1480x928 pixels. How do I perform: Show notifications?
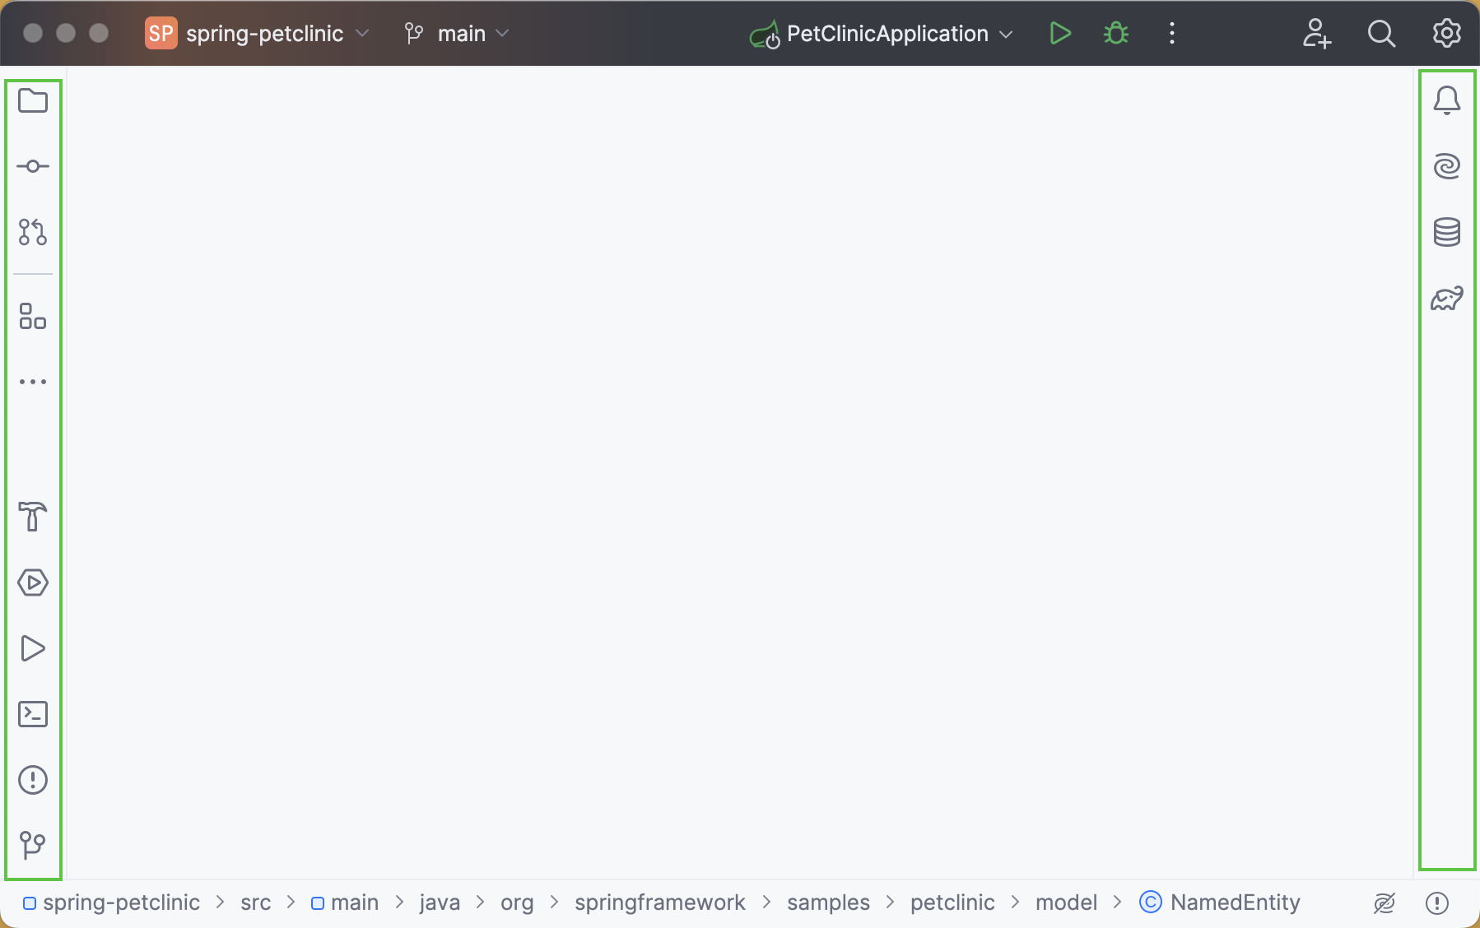click(x=1448, y=100)
